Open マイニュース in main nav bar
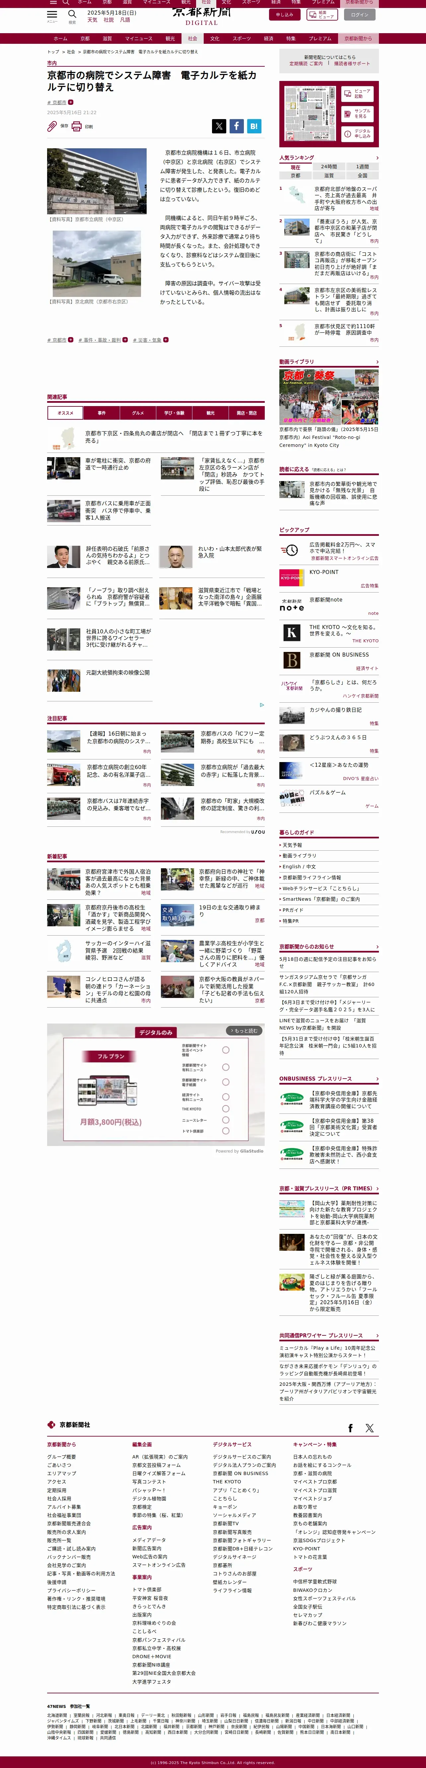Image resolution: width=426 pixels, height=1768 pixels. [139, 38]
